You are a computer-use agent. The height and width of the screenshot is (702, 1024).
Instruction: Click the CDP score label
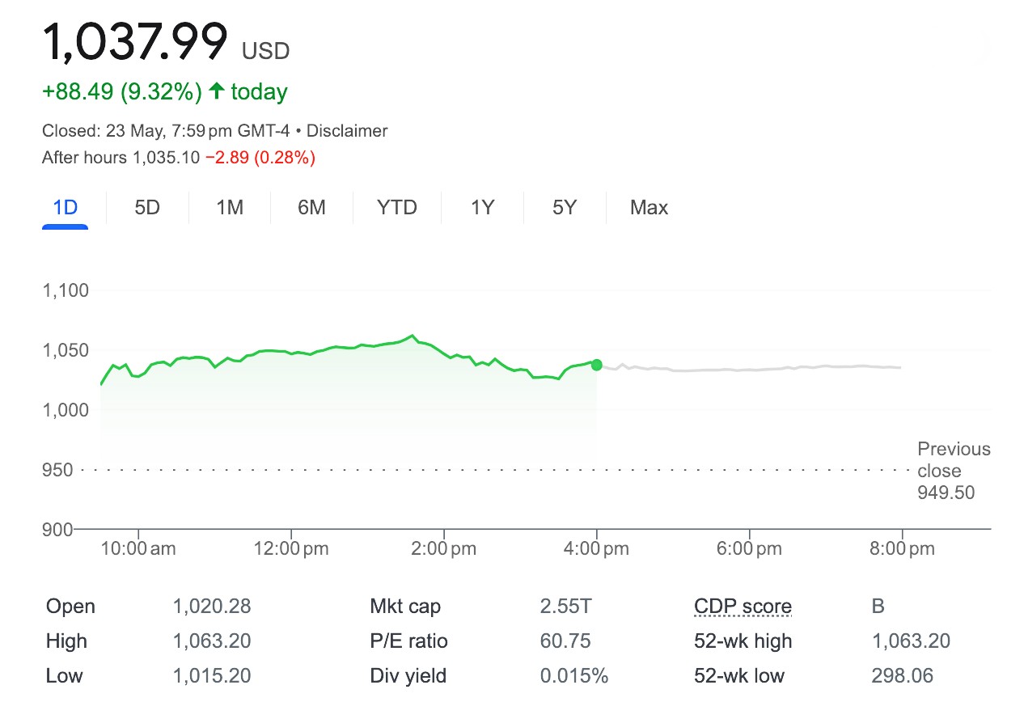click(743, 607)
